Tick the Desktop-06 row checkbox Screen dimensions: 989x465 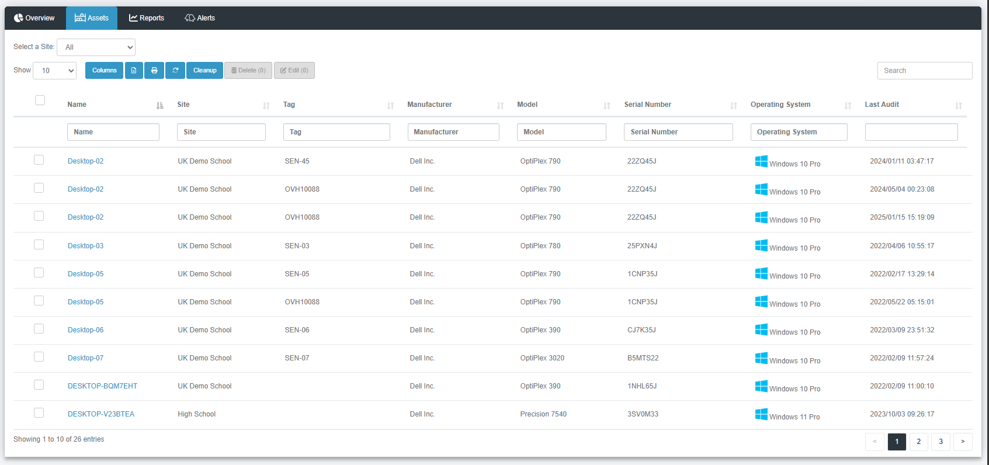(x=39, y=329)
